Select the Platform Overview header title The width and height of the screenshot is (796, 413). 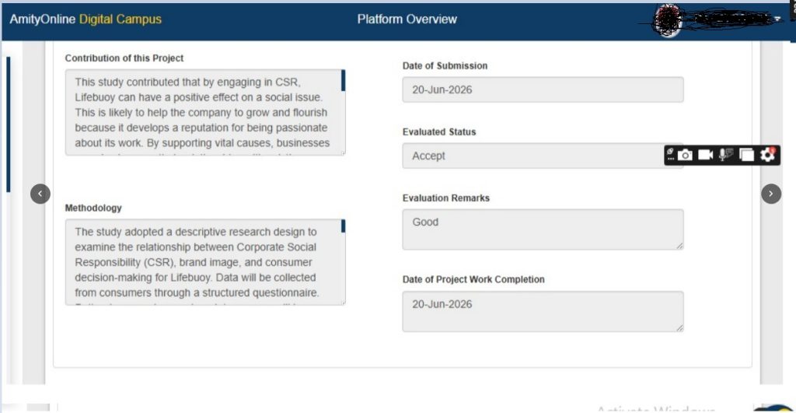tap(407, 19)
